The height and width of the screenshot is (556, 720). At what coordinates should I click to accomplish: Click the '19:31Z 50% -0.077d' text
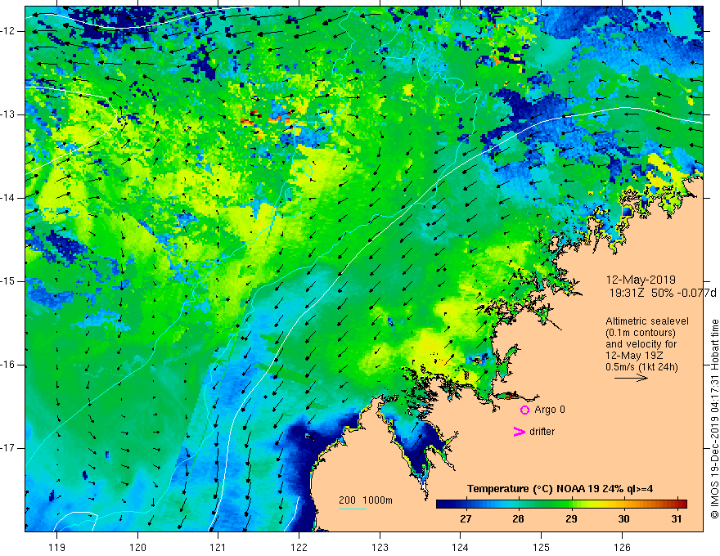(663, 293)
